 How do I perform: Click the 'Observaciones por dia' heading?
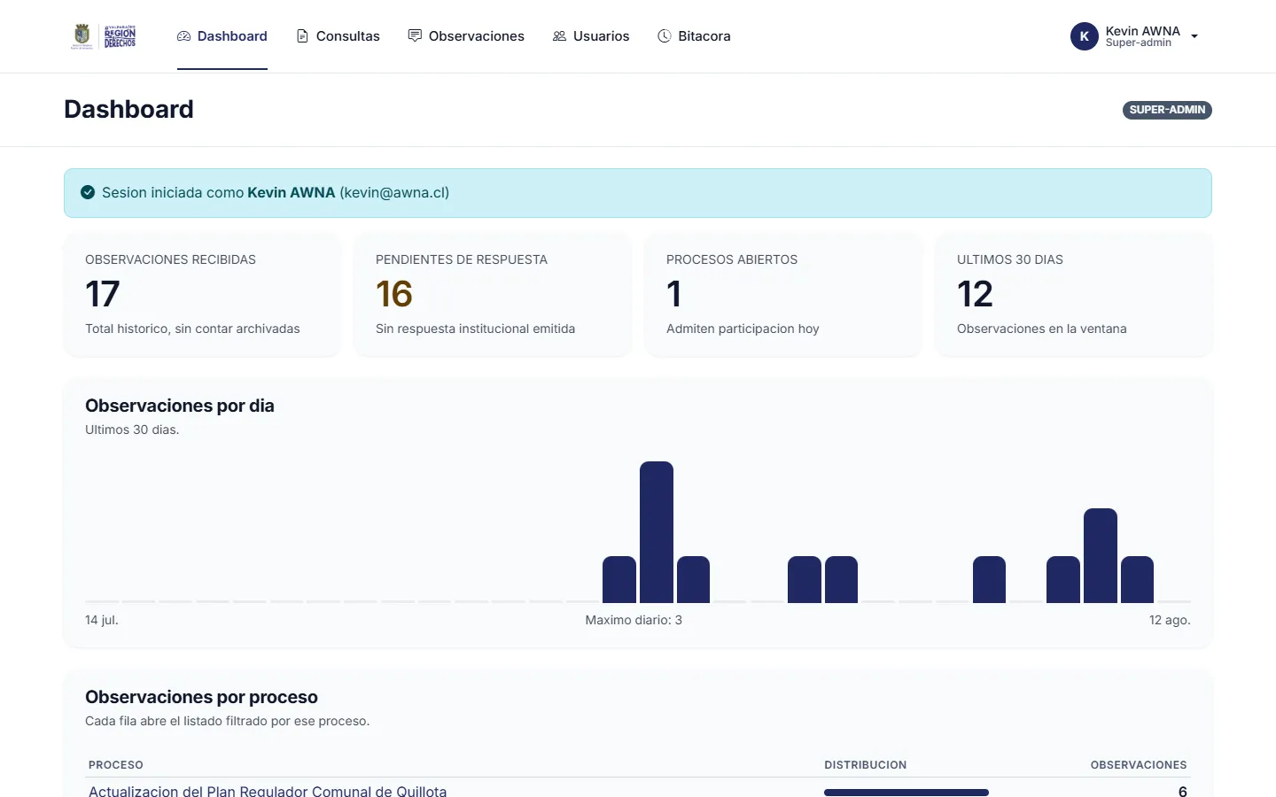(180, 406)
